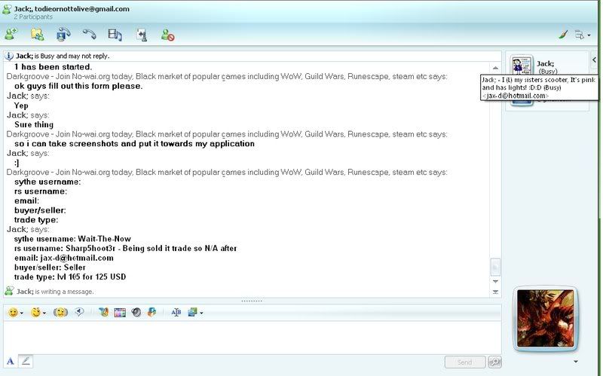The image size is (603, 376).
Task: Open the text AB formatting icon
Action: [176, 312]
